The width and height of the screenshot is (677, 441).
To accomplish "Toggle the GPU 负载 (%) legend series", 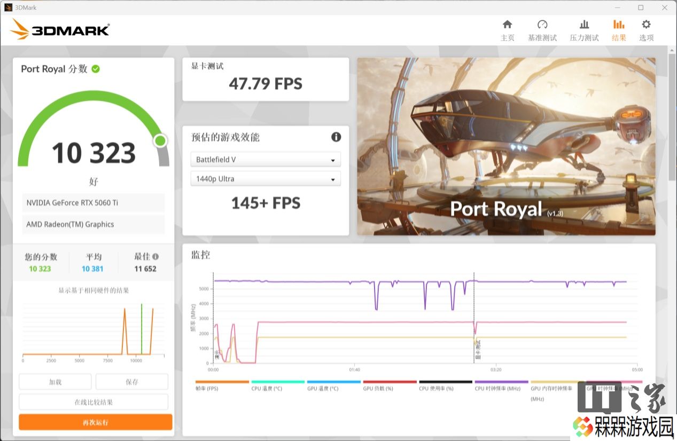I will (x=390, y=385).
